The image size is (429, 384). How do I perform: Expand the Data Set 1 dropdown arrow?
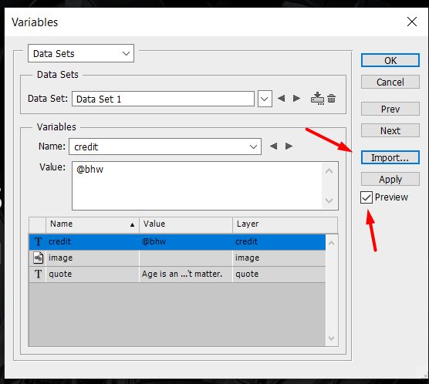[265, 99]
